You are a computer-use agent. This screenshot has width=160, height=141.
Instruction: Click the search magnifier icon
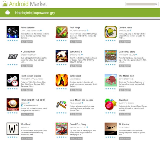click(x=156, y=4)
